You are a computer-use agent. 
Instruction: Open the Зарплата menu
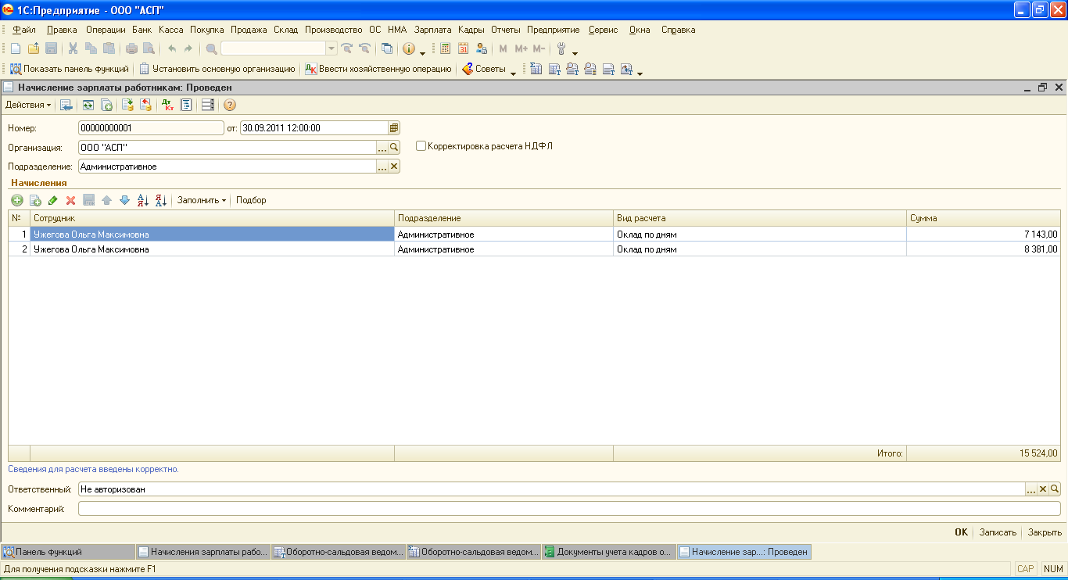[433, 30]
